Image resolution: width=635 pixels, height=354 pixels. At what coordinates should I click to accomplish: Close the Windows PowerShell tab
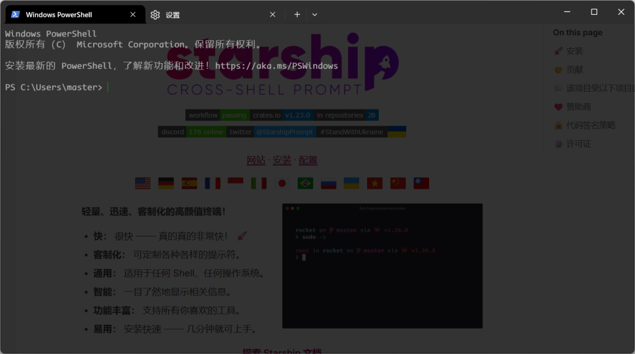tap(133, 15)
